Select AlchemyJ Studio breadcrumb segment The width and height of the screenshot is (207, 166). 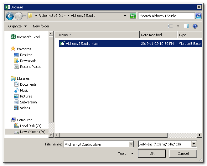click(x=83, y=16)
